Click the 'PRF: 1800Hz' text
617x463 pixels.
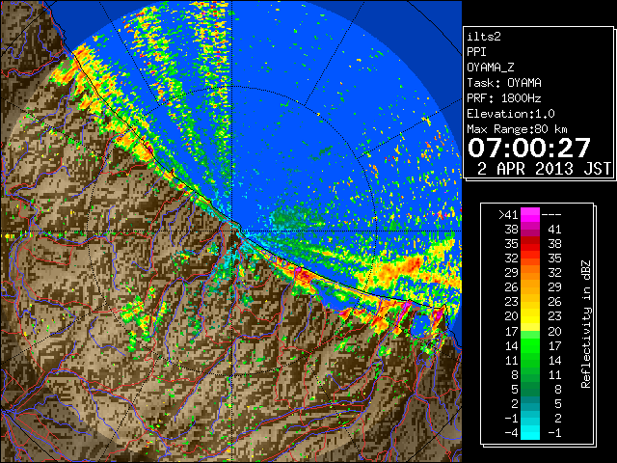tap(504, 98)
